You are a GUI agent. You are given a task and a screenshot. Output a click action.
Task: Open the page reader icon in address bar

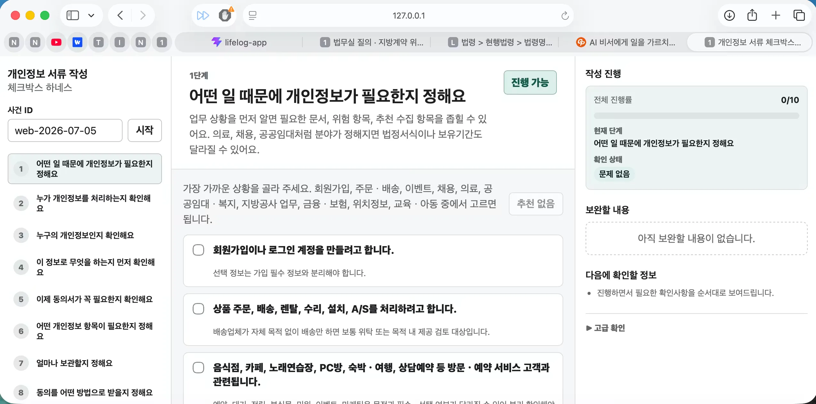click(253, 15)
